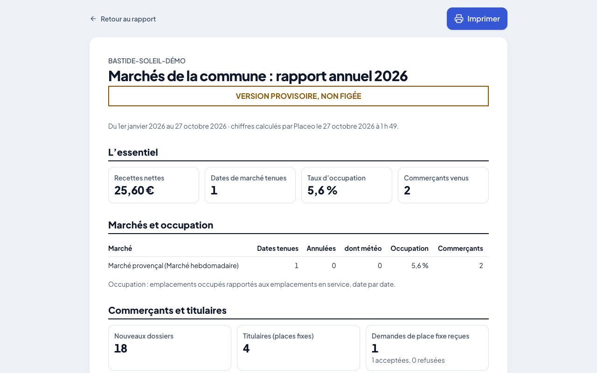Click the value 4 under Titulaires
This screenshot has width=597, height=373.
[246, 348]
